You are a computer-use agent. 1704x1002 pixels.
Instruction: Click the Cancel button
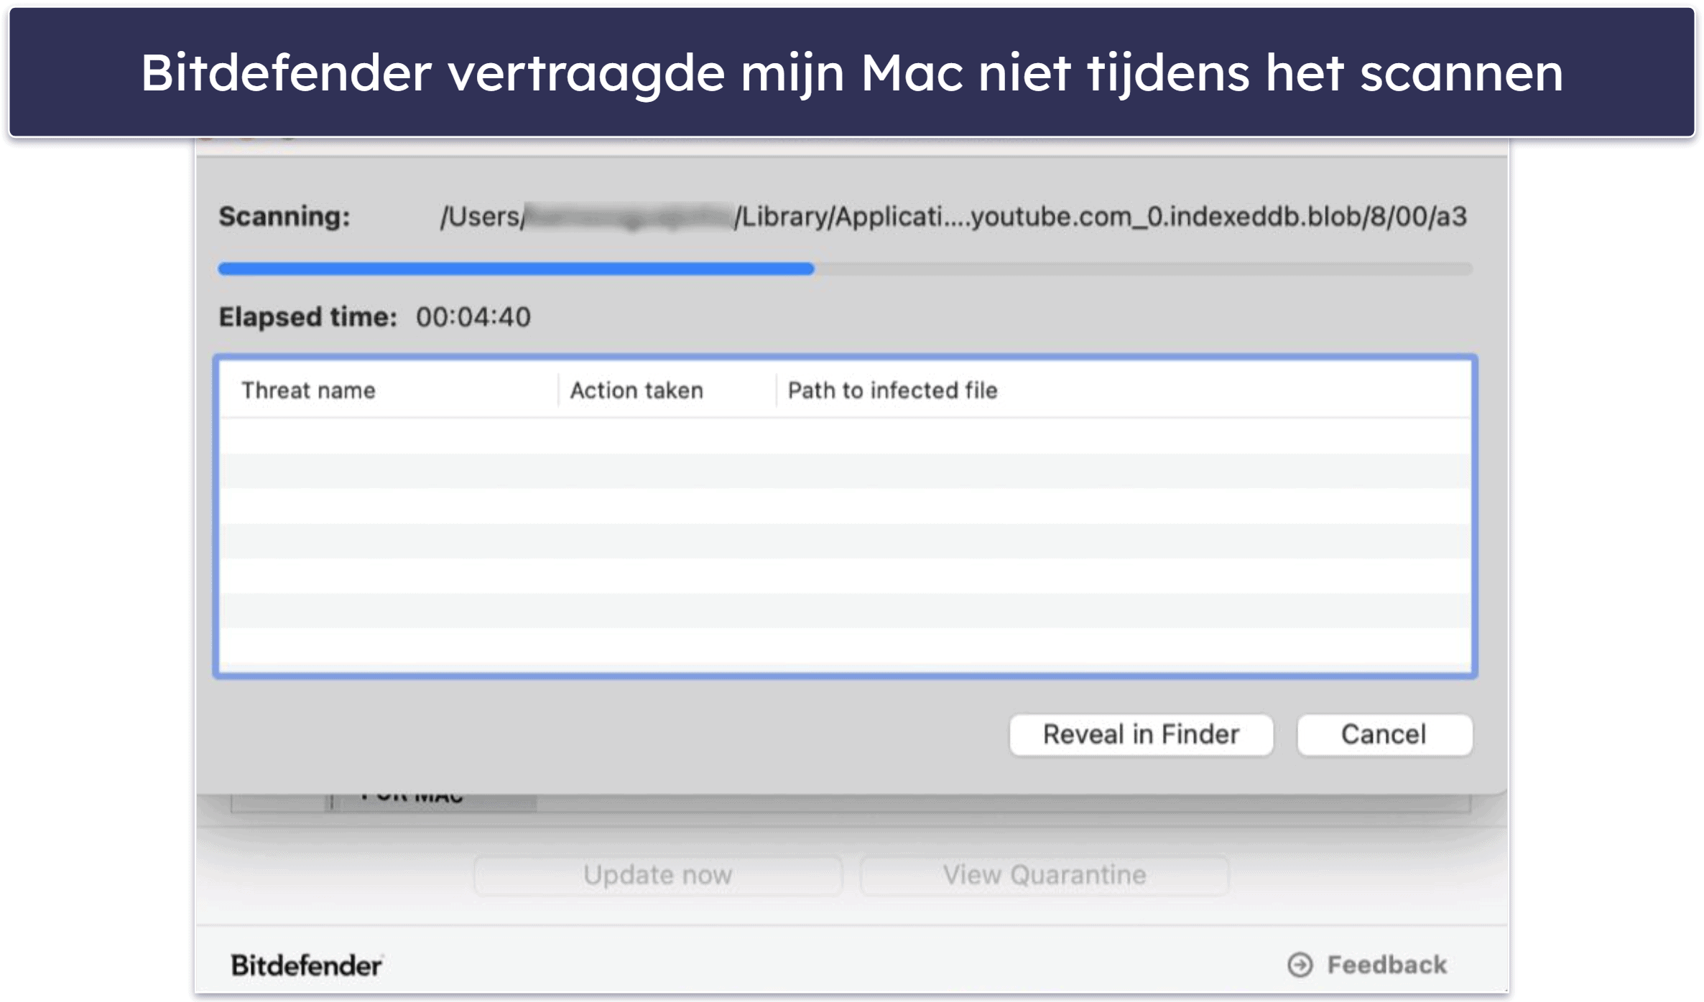click(x=1384, y=734)
